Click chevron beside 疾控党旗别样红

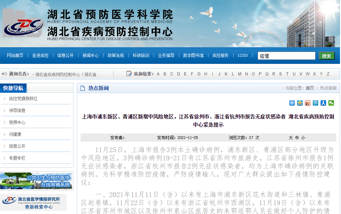pos(4,99)
